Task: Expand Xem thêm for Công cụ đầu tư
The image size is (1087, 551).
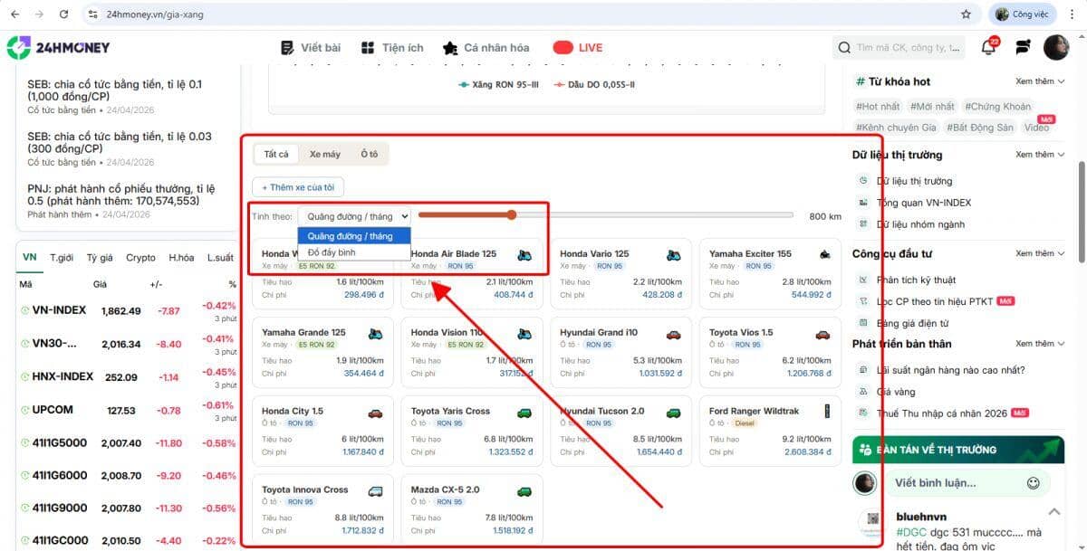Action: (x=1040, y=253)
